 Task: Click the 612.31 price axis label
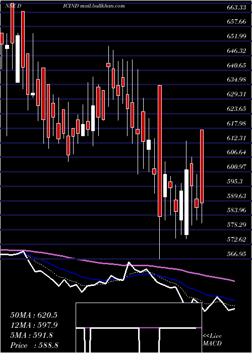click(x=236, y=138)
